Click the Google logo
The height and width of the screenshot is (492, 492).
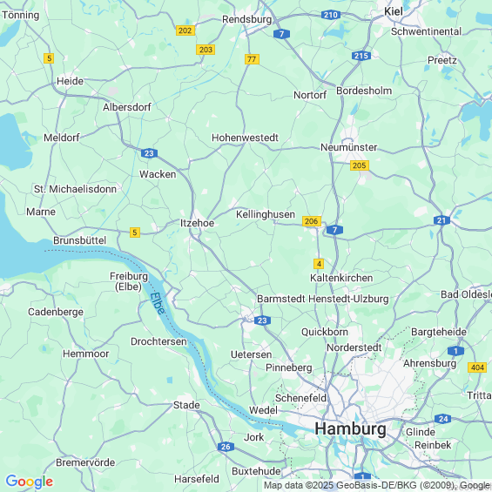(30, 482)
